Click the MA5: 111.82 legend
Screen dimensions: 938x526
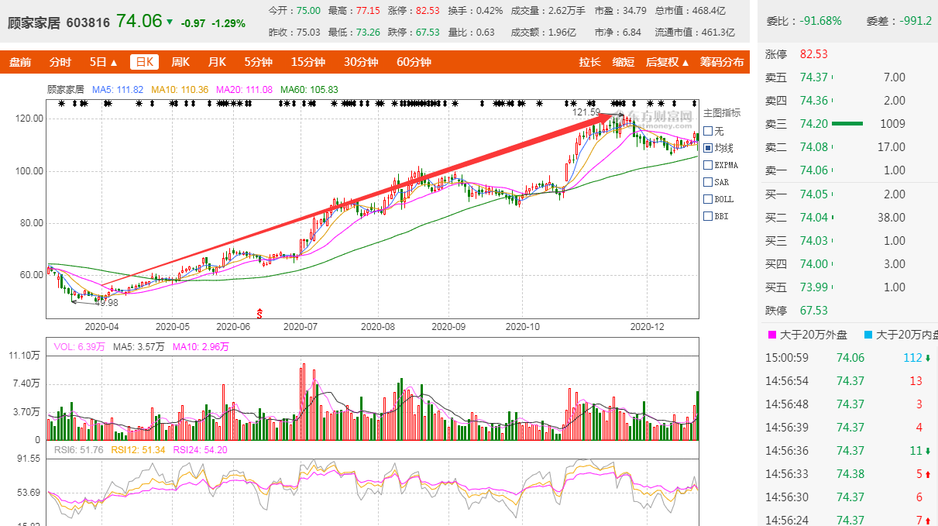(x=118, y=90)
